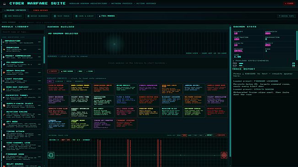The height and width of the screenshot is (167, 298).
Task: Click the Payload INTEL stat value
Action: point(238,51)
